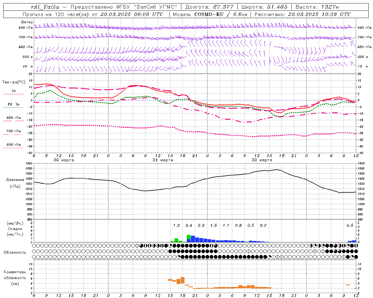373x298 pixels.
Task: Click the Тем-ра(°C) panel label
Action: coord(14,82)
